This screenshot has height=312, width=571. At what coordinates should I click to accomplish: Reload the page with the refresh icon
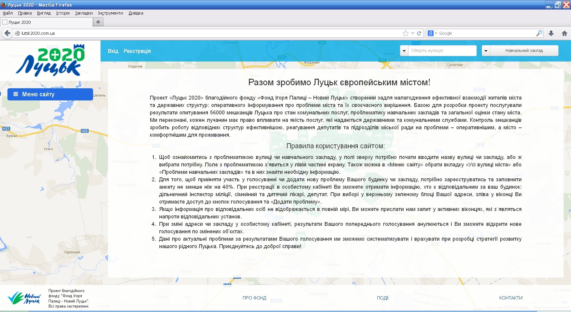(419, 33)
